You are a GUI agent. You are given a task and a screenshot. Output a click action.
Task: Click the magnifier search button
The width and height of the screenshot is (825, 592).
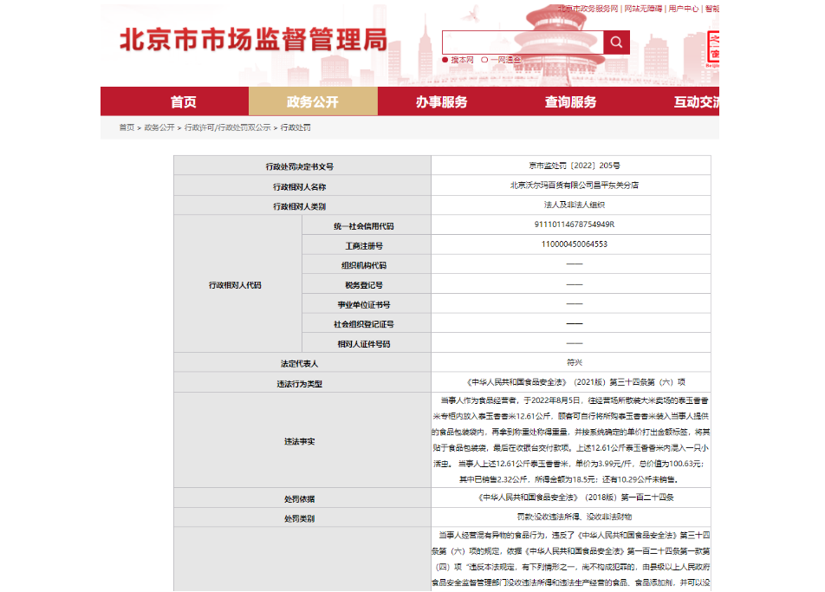[616, 42]
